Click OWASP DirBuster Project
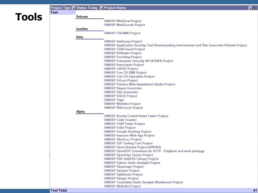The width and height of the screenshot is (258, 193). 123,53
